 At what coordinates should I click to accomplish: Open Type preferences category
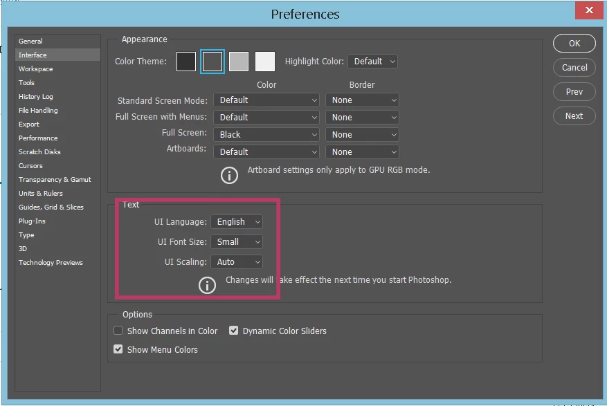[x=57, y=235]
